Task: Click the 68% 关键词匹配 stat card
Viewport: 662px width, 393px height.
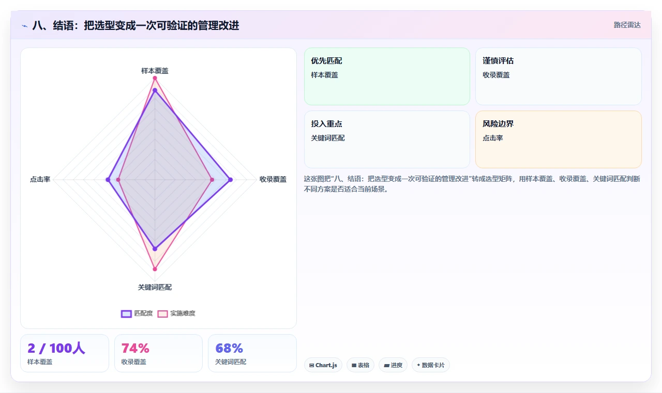Action: 252,353
